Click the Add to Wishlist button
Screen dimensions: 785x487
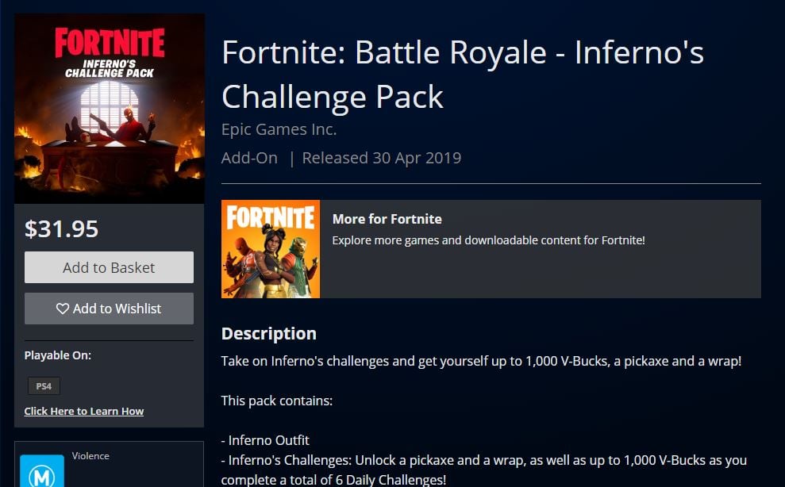tap(109, 309)
